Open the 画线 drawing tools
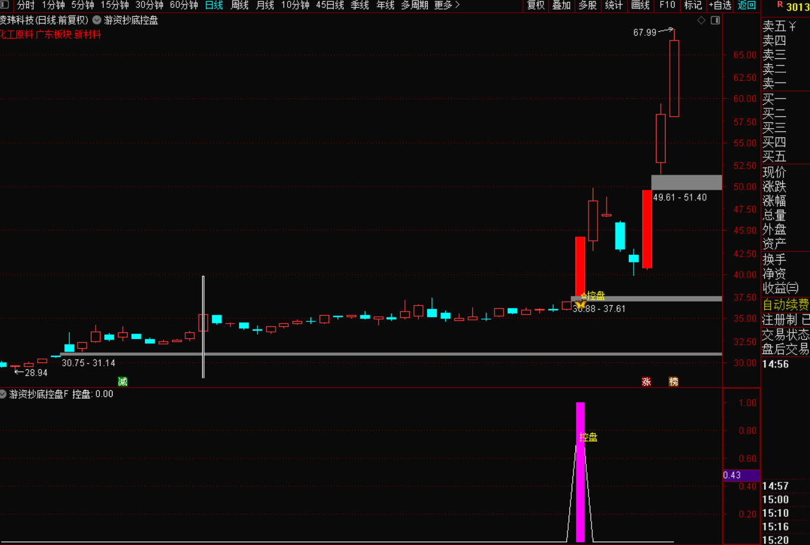810x545 pixels. click(640, 5)
